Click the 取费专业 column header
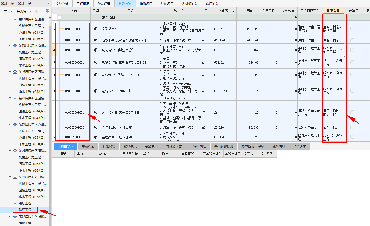Screen dimensions: 370x226 tap(333, 11)
